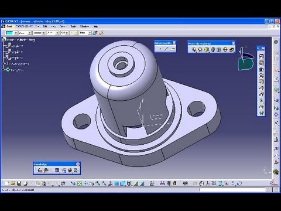Click the Graphic Properties wizard icon
The image size is (281, 211).
tap(101, 33)
